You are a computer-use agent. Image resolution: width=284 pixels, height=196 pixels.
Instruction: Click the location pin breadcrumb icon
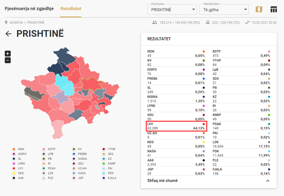pyautogui.click(x=6, y=22)
